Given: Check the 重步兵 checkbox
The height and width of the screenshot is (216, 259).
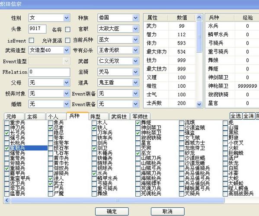Looking at the screenshot, I should pyautogui.click(x=7, y=123).
